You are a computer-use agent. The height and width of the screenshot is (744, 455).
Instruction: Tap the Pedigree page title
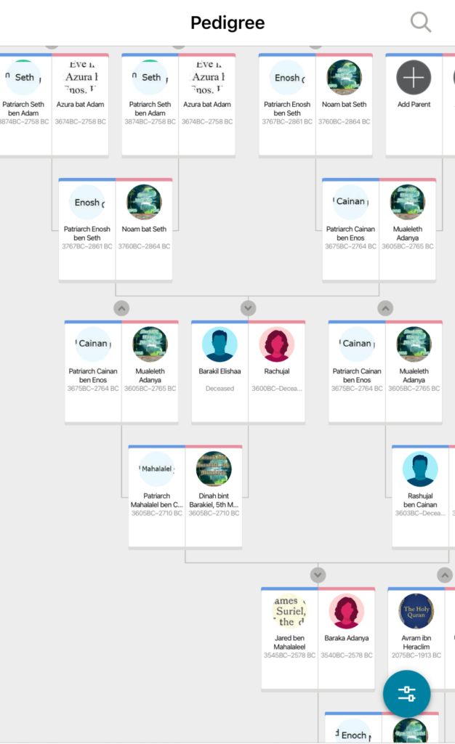click(227, 23)
